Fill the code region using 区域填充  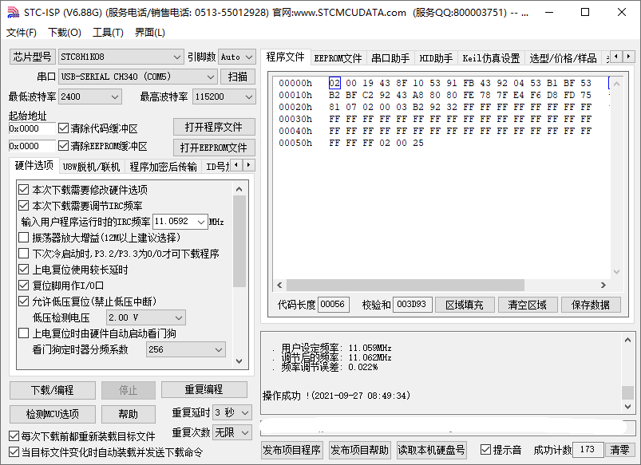coord(465,304)
